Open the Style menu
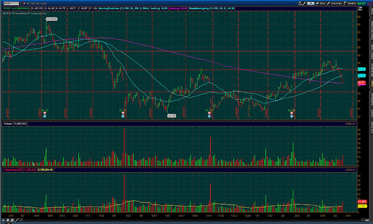 (321, 3)
